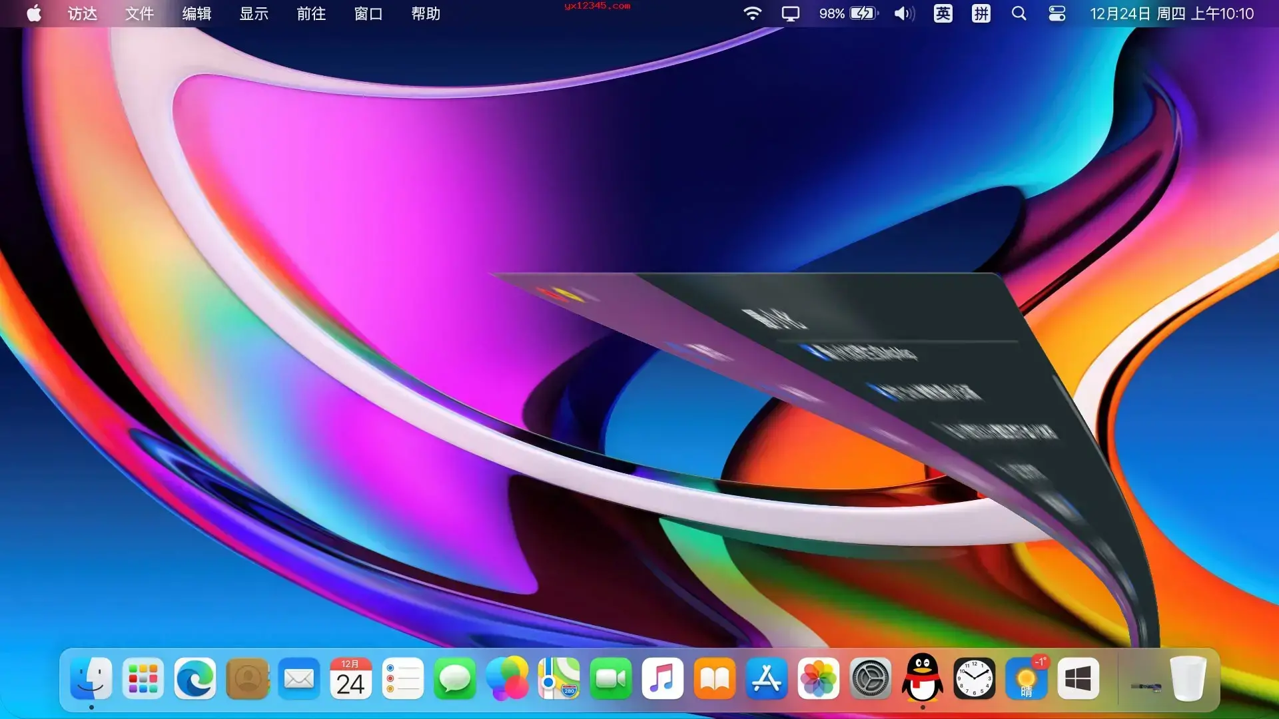
Task: Open App Store from Dock
Action: coord(767,678)
